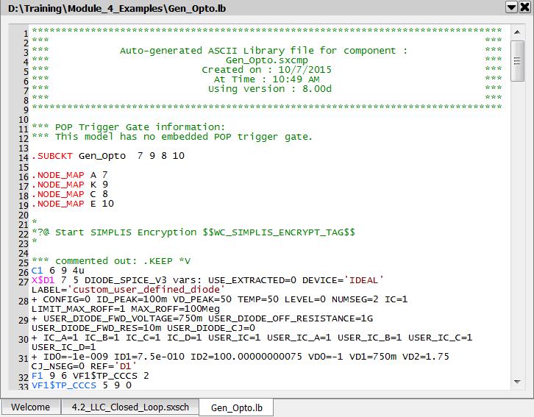
Task: Click the scrollbar up arrow
Action: (518, 32)
